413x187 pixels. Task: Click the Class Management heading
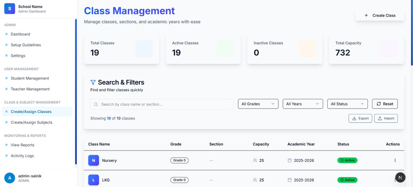[x=129, y=11]
